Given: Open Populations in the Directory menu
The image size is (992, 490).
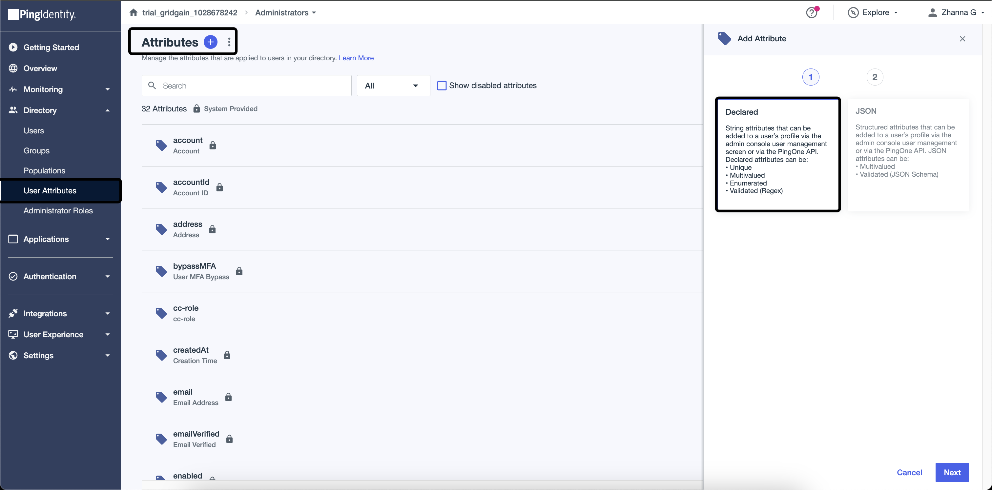Looking at the screenshot, I should [44, 171].
